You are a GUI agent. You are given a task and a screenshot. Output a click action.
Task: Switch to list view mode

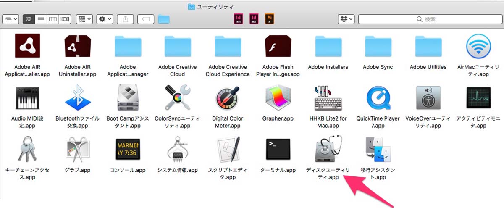[41, 19]
